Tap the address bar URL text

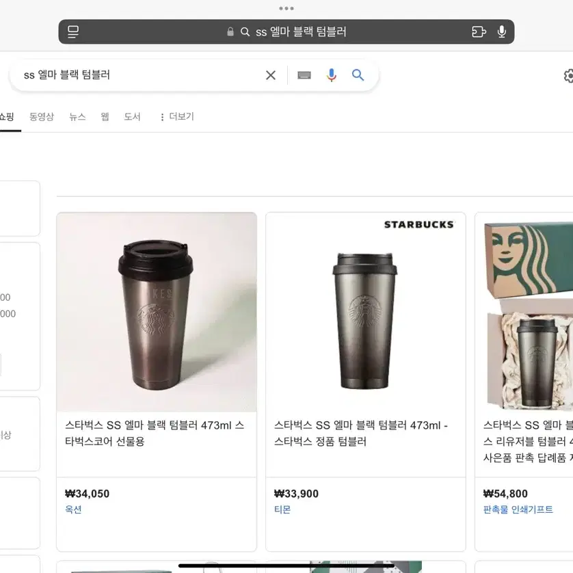tap(301, 31)
